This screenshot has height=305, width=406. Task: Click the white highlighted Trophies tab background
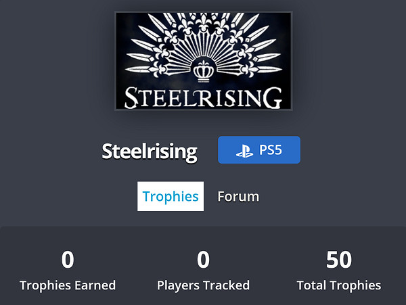(171, 206)
